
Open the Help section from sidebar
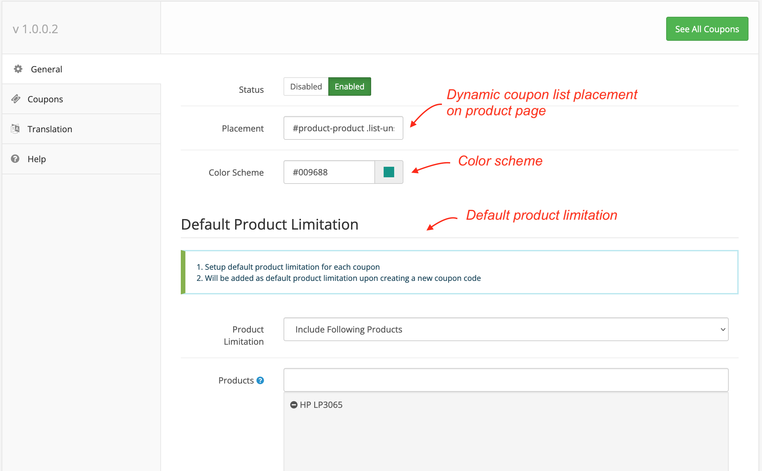tap(37, 159)
